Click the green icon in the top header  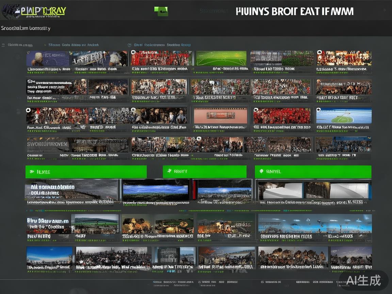tap(161, 12)
